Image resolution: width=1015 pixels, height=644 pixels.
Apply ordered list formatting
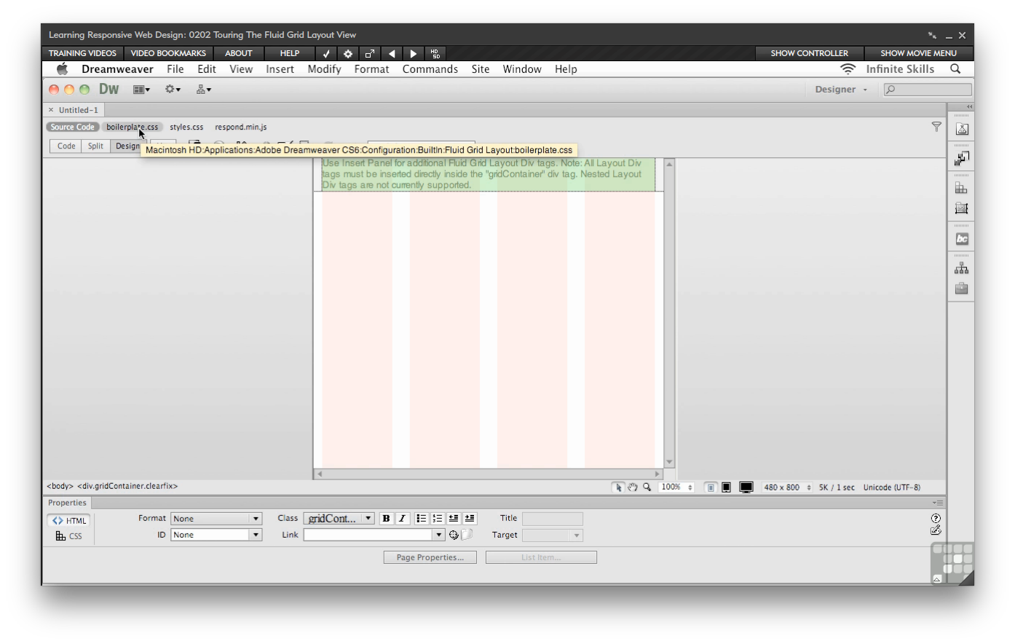(438, 519)
